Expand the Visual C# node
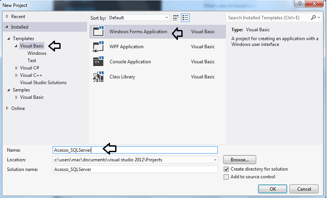The width and height of the screenshot is (327, 198). 16,68
